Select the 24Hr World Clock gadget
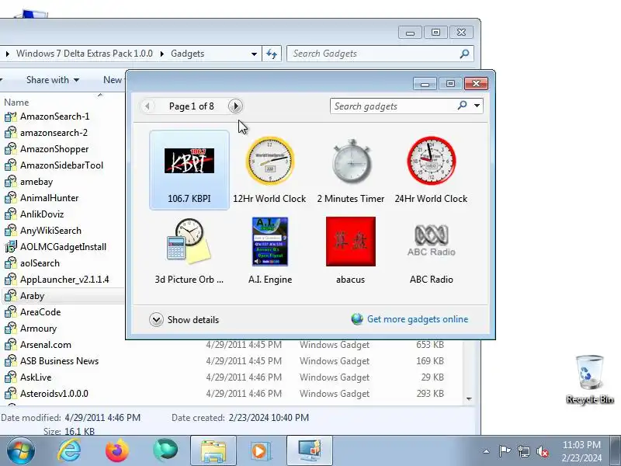The image size is (621, 466). [432, 169]
